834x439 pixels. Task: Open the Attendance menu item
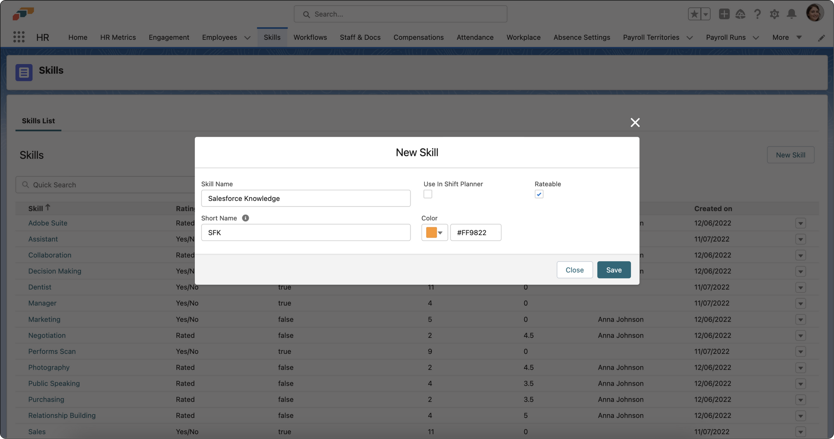(475, 37)
